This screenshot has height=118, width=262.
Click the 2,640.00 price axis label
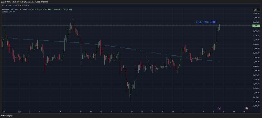tap(256, 44)
